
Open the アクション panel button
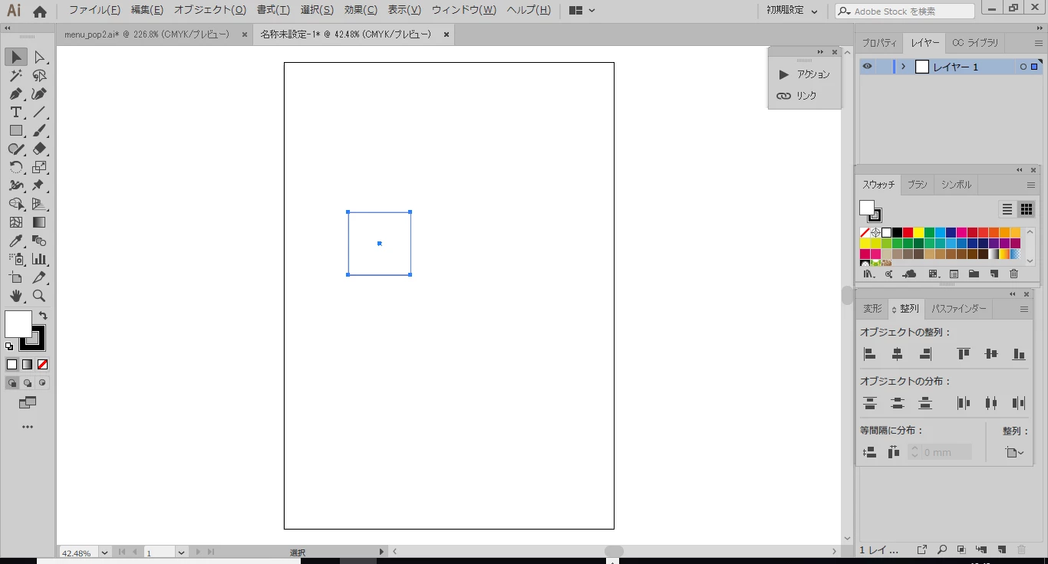804,74
